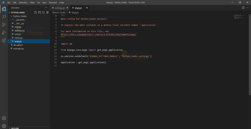Open the Manage gear icon
Viewport: 251px width, 129px height.
(4, 126)
